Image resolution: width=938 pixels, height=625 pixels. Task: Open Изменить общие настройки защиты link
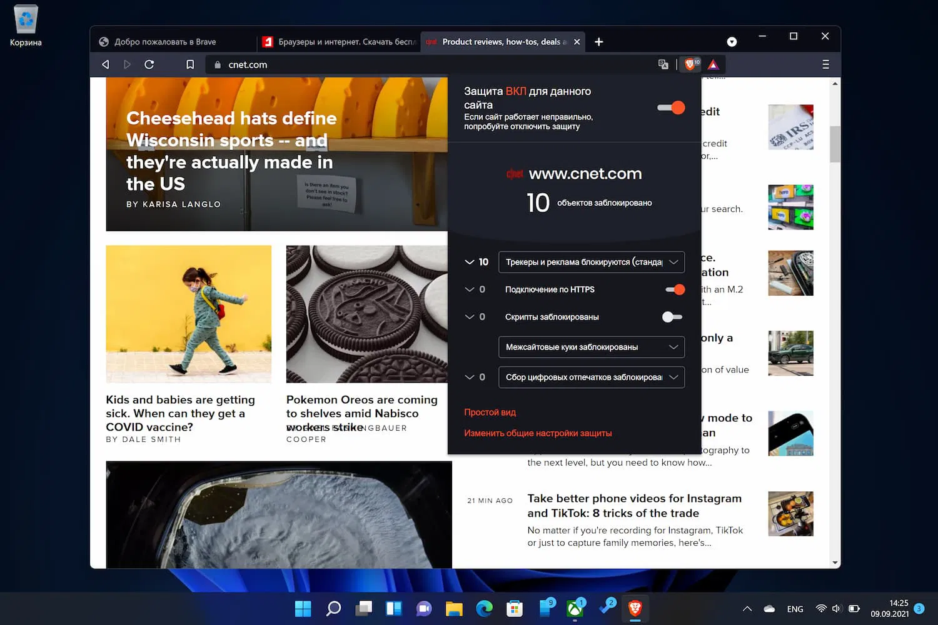[x=538, y=433]
